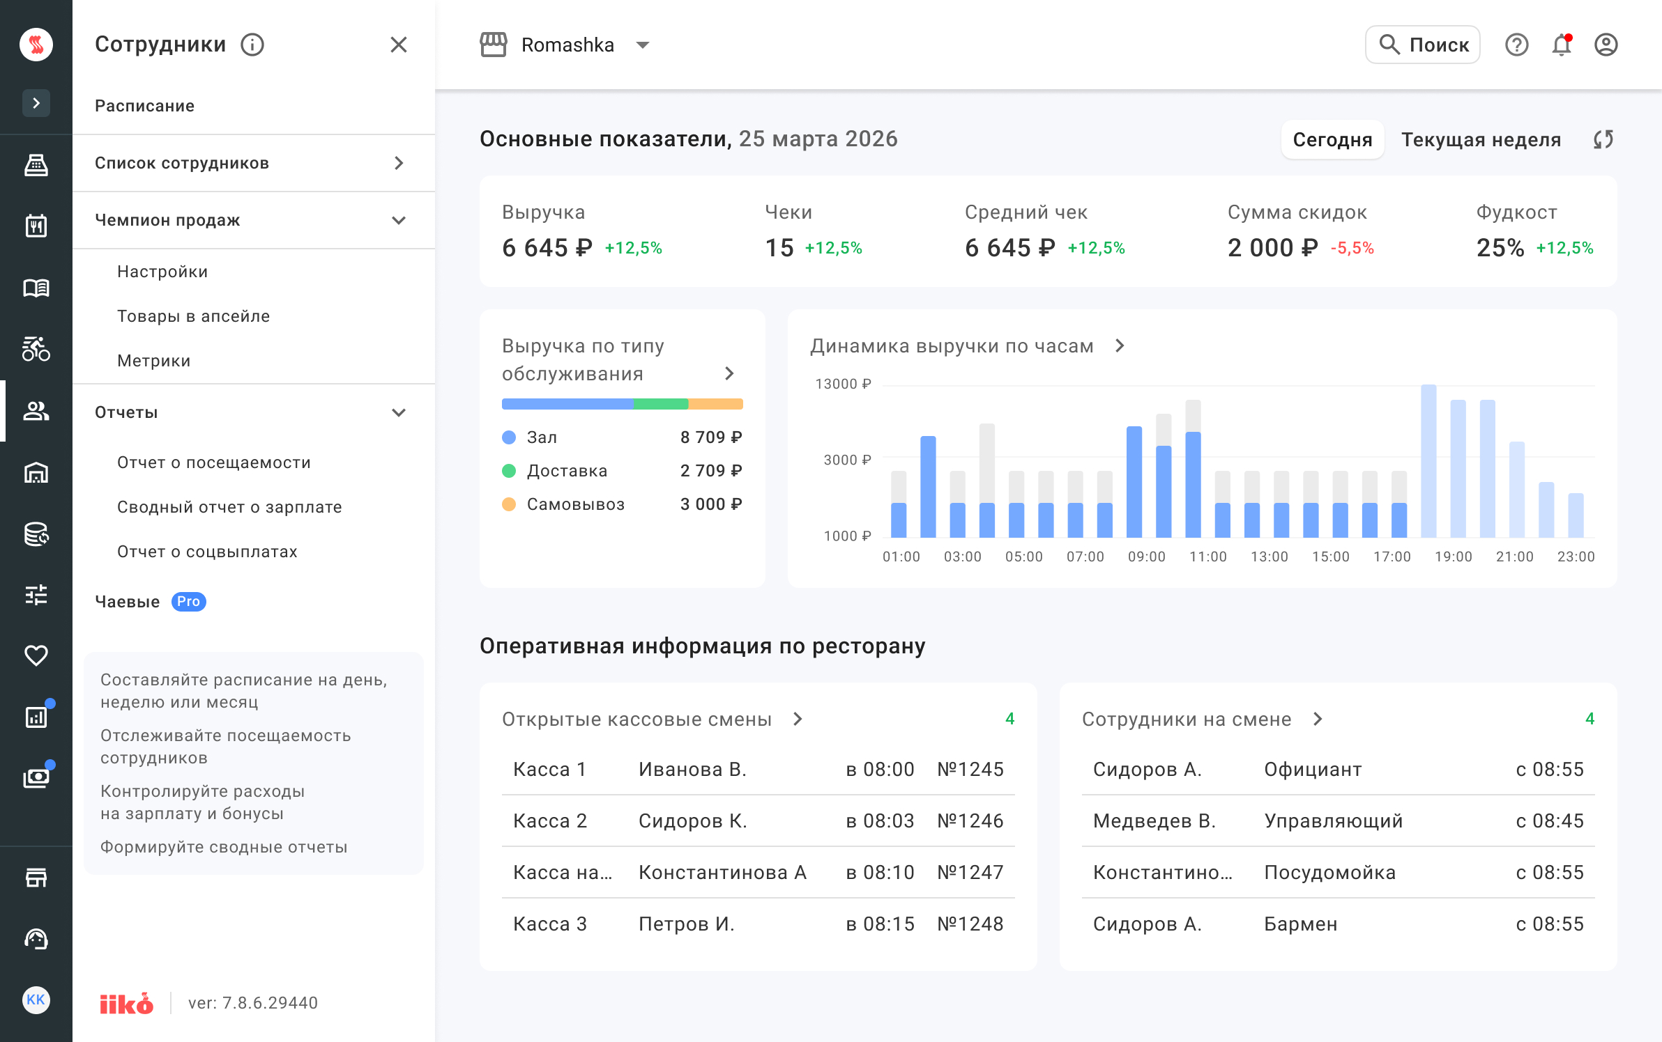1662x1042 pixels.
Task: Open the Расписание menu item
Action: pos(254,106)
